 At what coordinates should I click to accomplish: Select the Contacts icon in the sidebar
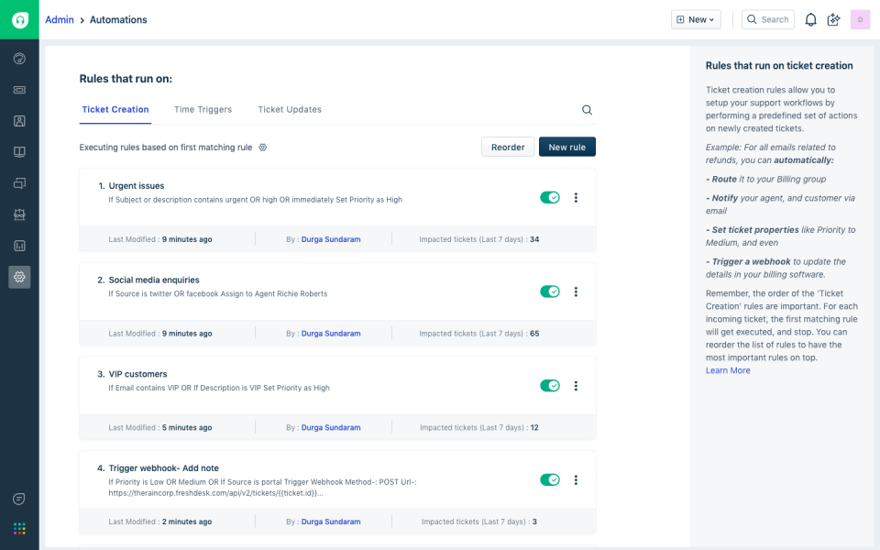(19, 120)
